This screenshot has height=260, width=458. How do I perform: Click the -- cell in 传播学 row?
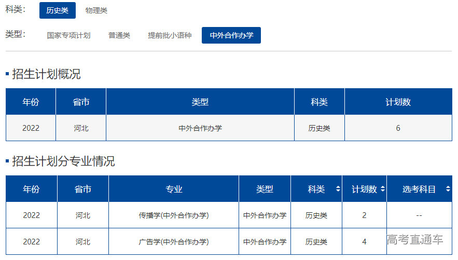(419, 215)
